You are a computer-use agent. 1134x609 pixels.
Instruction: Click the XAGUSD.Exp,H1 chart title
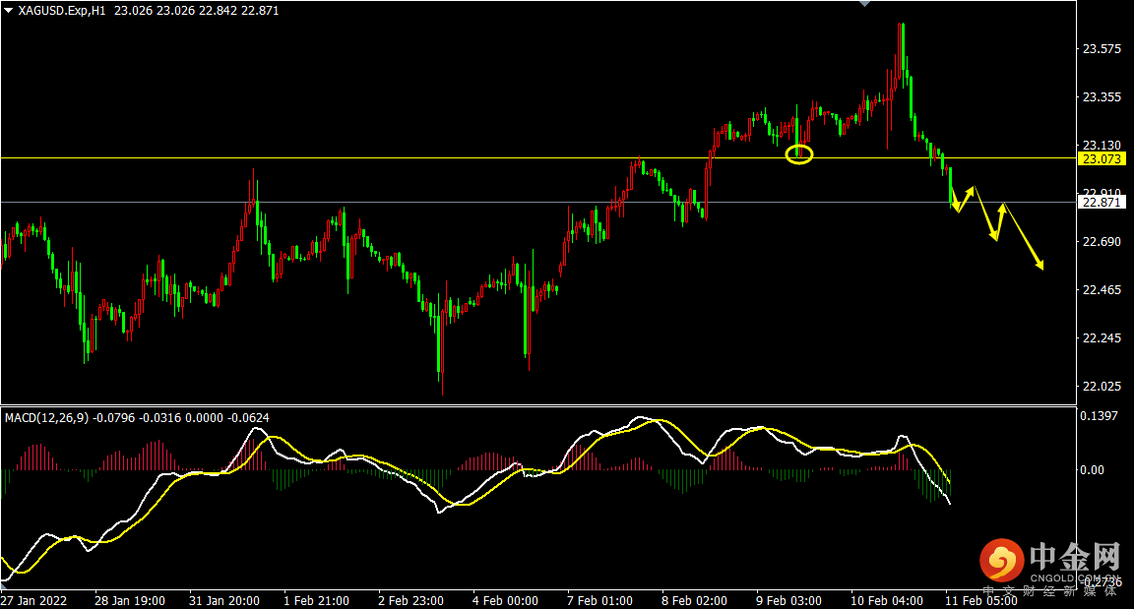[x=62, y=11]
